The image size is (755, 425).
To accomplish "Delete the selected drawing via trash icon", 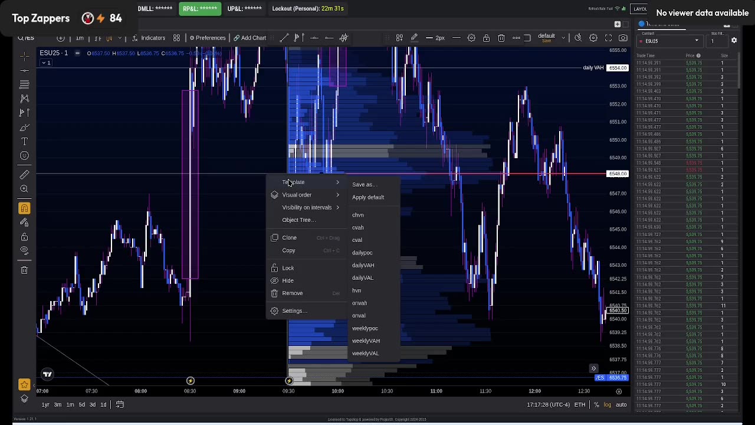I will click(x=501, y=38).
